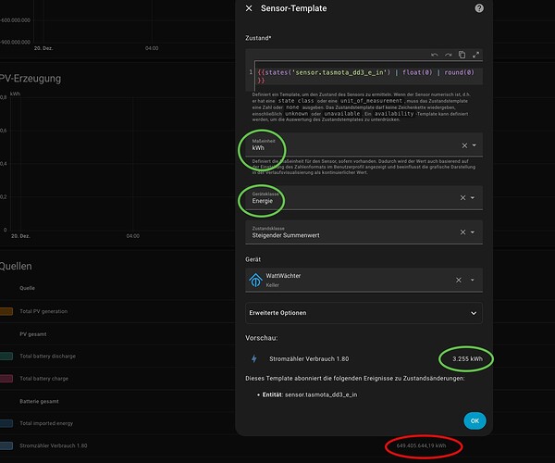Image resolution: width=555 pixels, height=463 pixels.
Task: Copy the template code to clipboard
Action: click(x=462, y=55)
